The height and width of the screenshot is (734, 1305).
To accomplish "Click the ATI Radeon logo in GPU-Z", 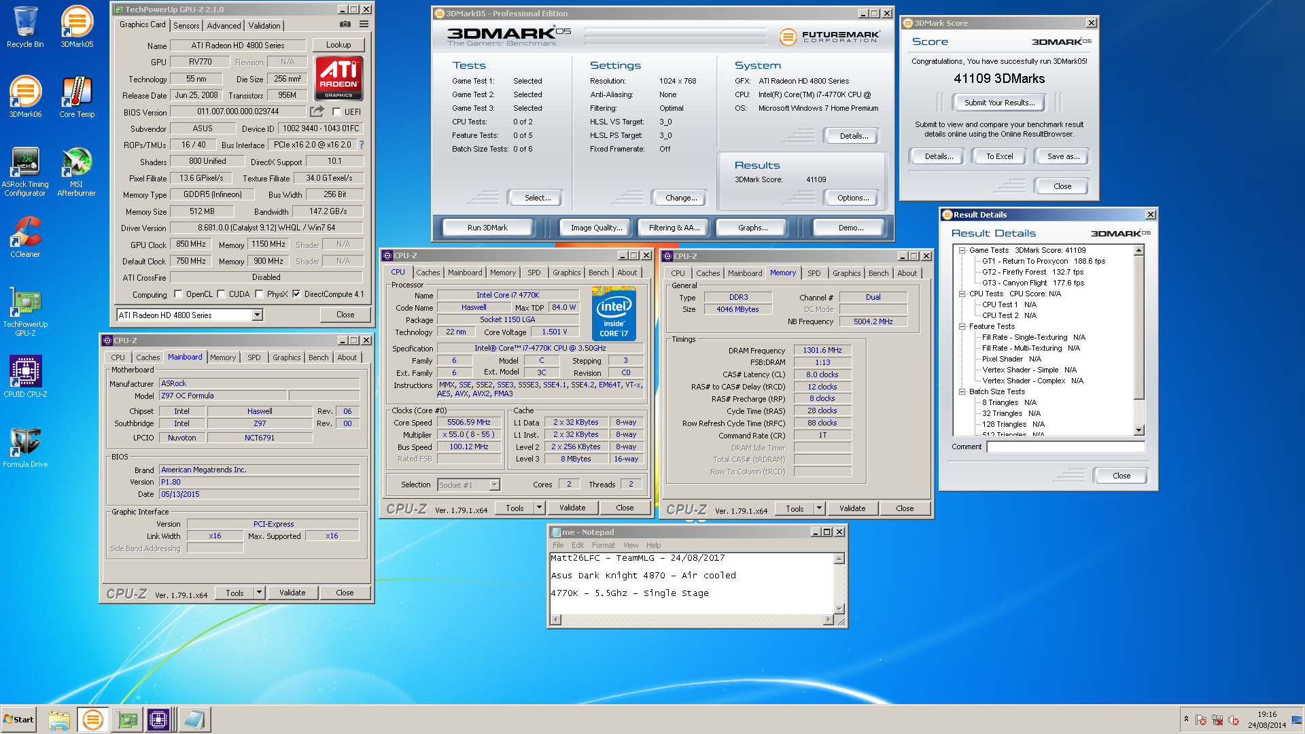I will 339,78.
